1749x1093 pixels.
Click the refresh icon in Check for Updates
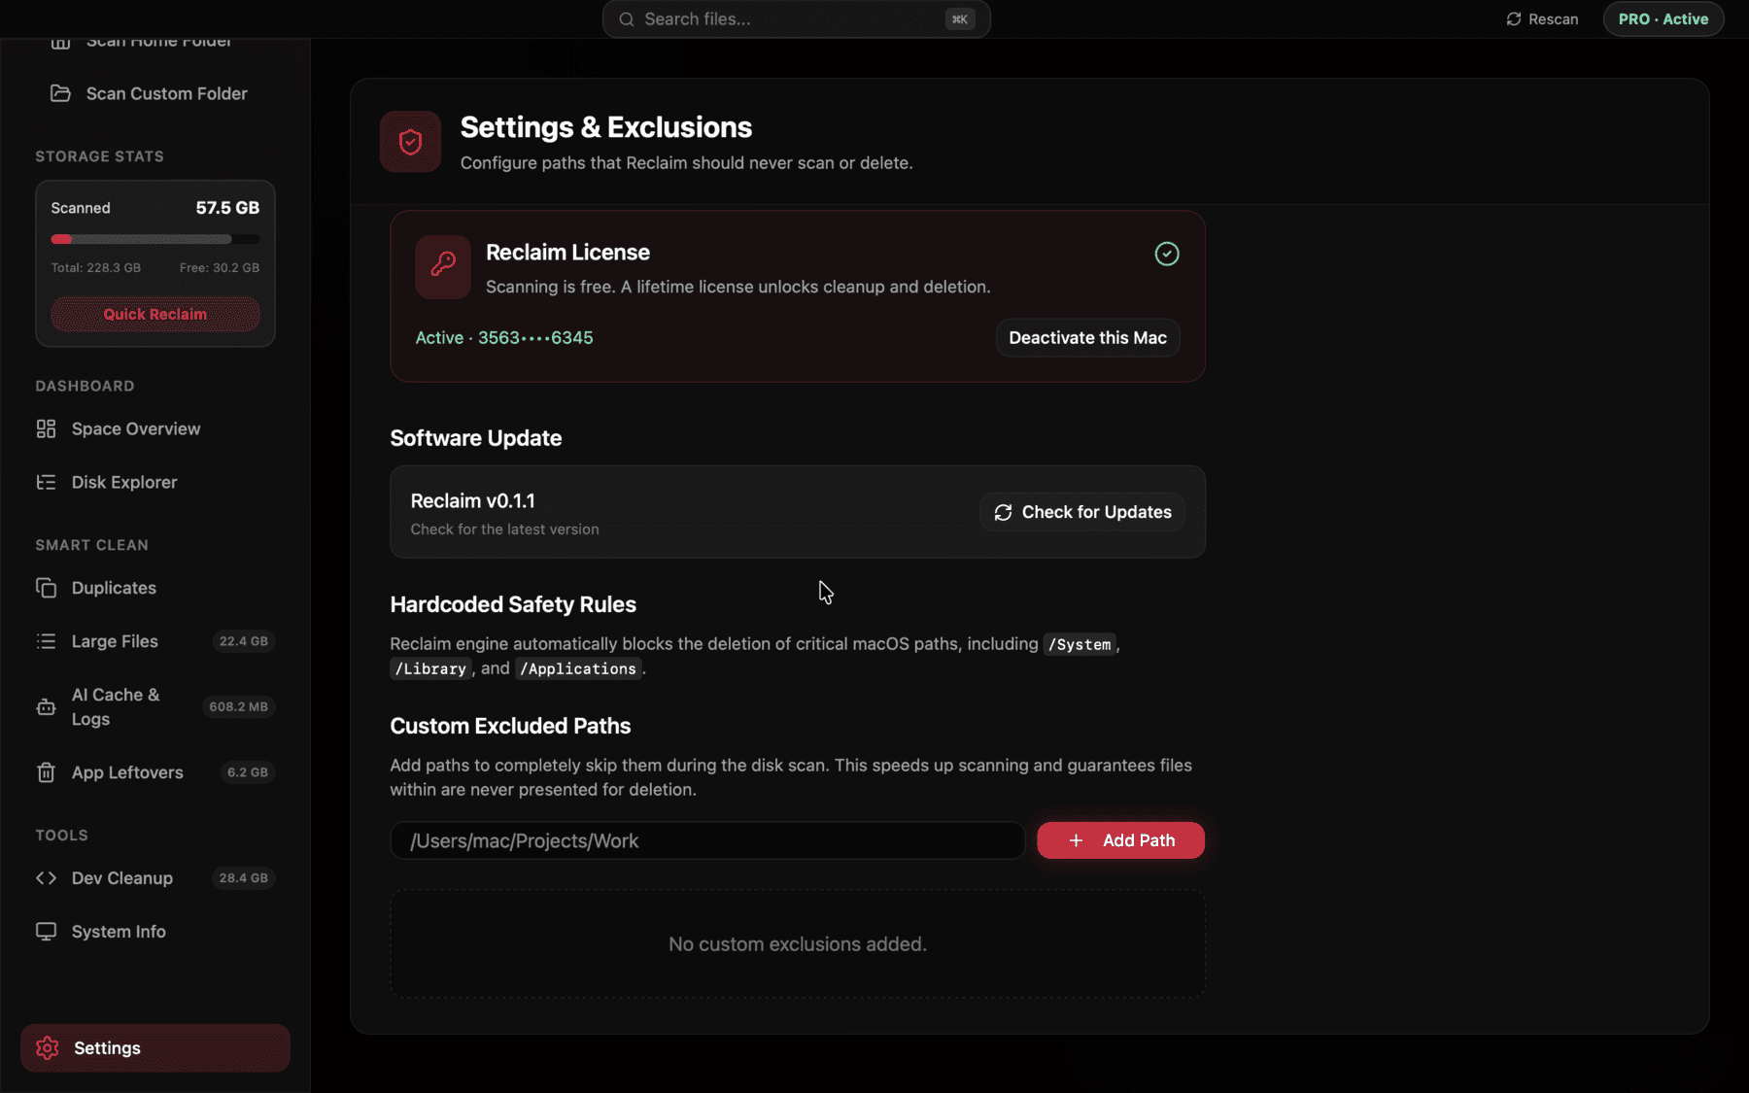(1004, 512)
